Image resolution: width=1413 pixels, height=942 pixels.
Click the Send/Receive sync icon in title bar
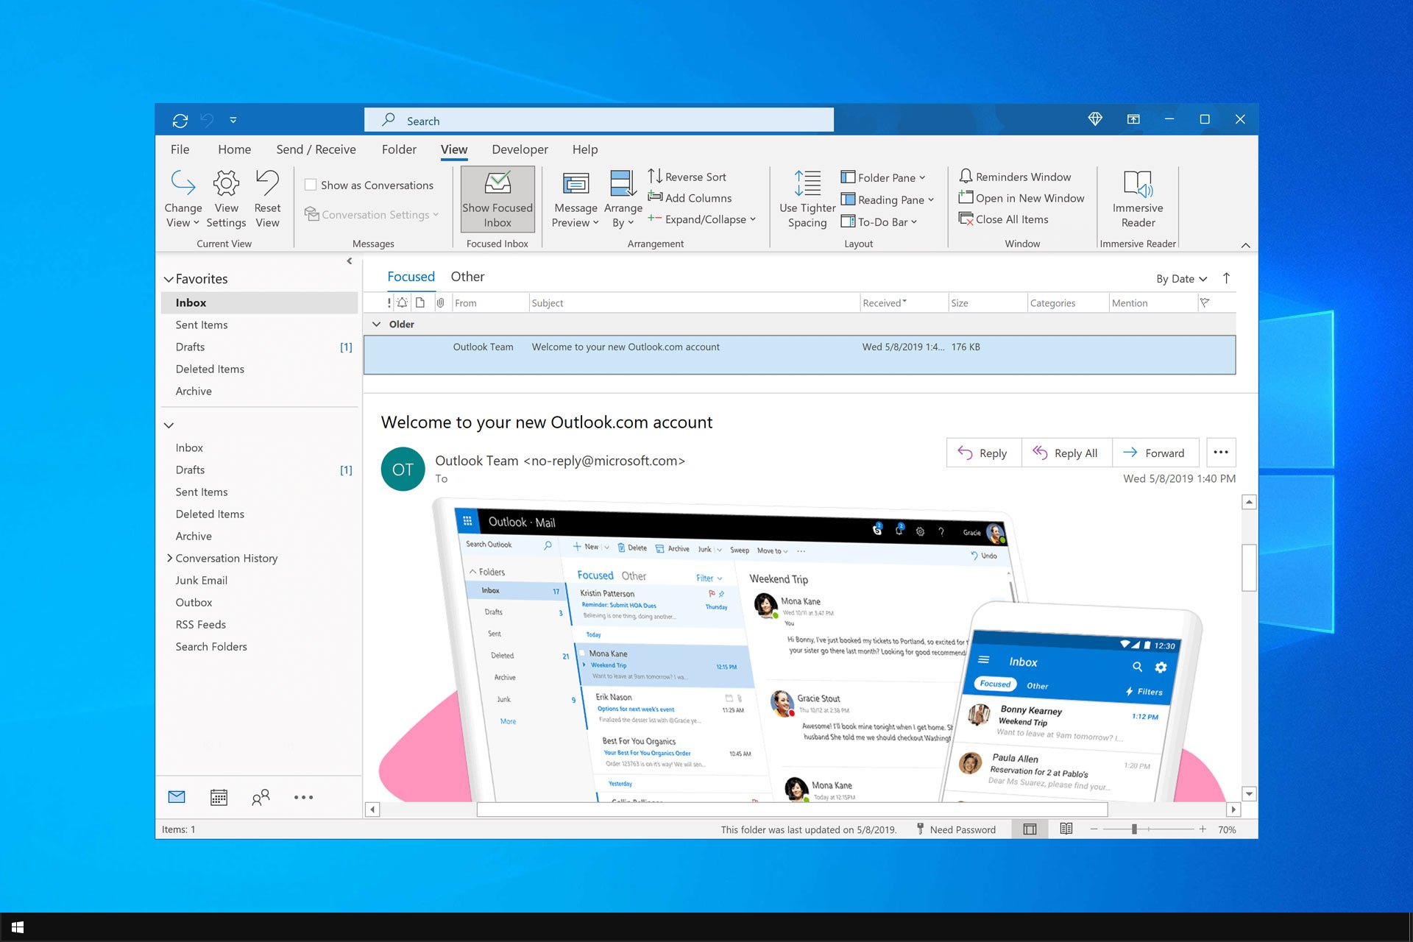[180, 120]
